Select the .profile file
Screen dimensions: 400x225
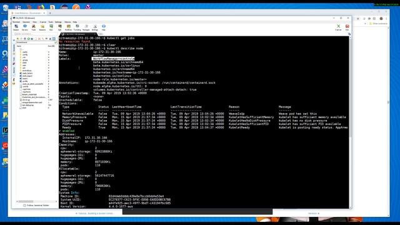pos(25,81)
